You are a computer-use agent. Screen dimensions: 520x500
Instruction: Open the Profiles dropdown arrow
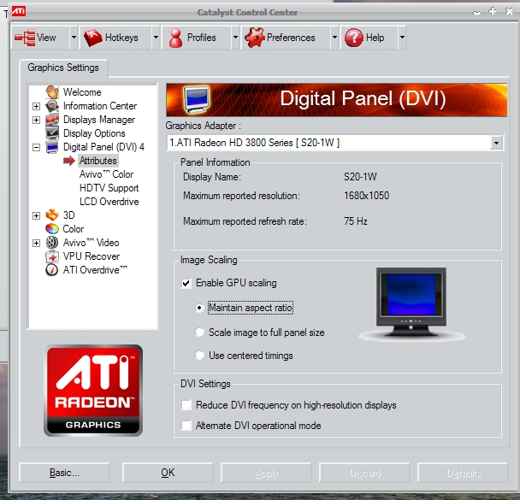[235, 38]
